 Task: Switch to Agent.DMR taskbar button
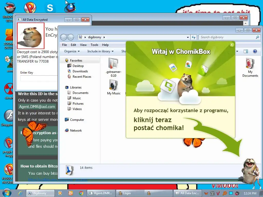pyautogui.click(x=101, y=193)
